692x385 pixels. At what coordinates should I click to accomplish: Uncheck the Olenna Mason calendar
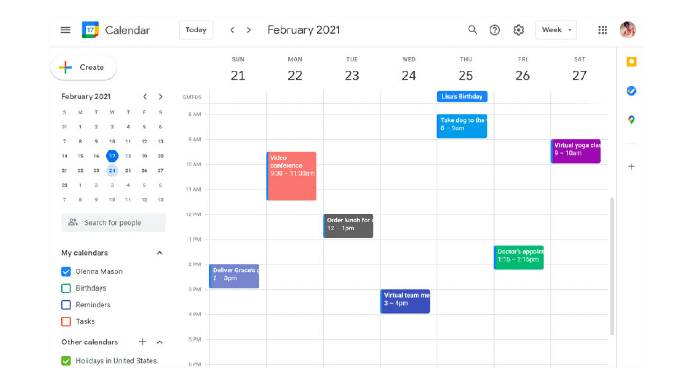click(66, 271)
